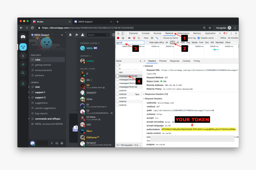This screenshot has height=170, width=256.
Task: Click the inspect element picker icon
Action: click(118, 33)
